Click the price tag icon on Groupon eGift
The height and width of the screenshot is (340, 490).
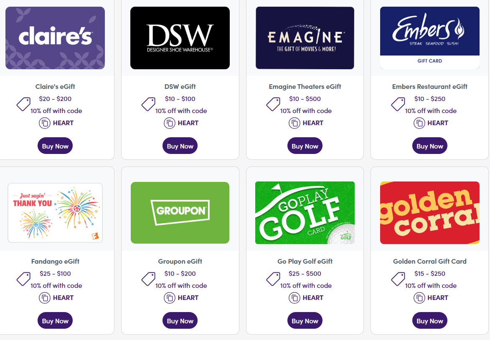coord(148,279)
